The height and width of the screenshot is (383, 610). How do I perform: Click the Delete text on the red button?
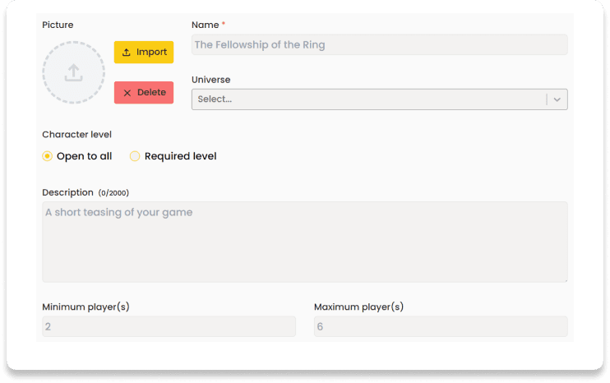pyautogui.click(x=151, y=92)
